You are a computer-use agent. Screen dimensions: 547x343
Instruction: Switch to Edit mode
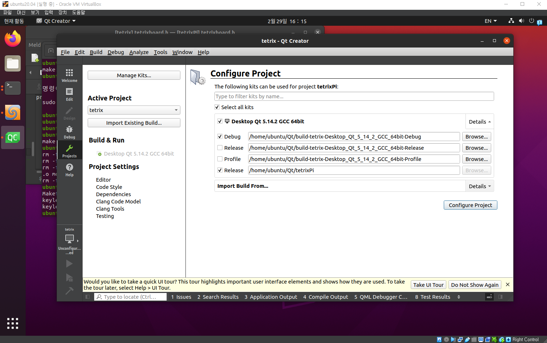[69, 94]
